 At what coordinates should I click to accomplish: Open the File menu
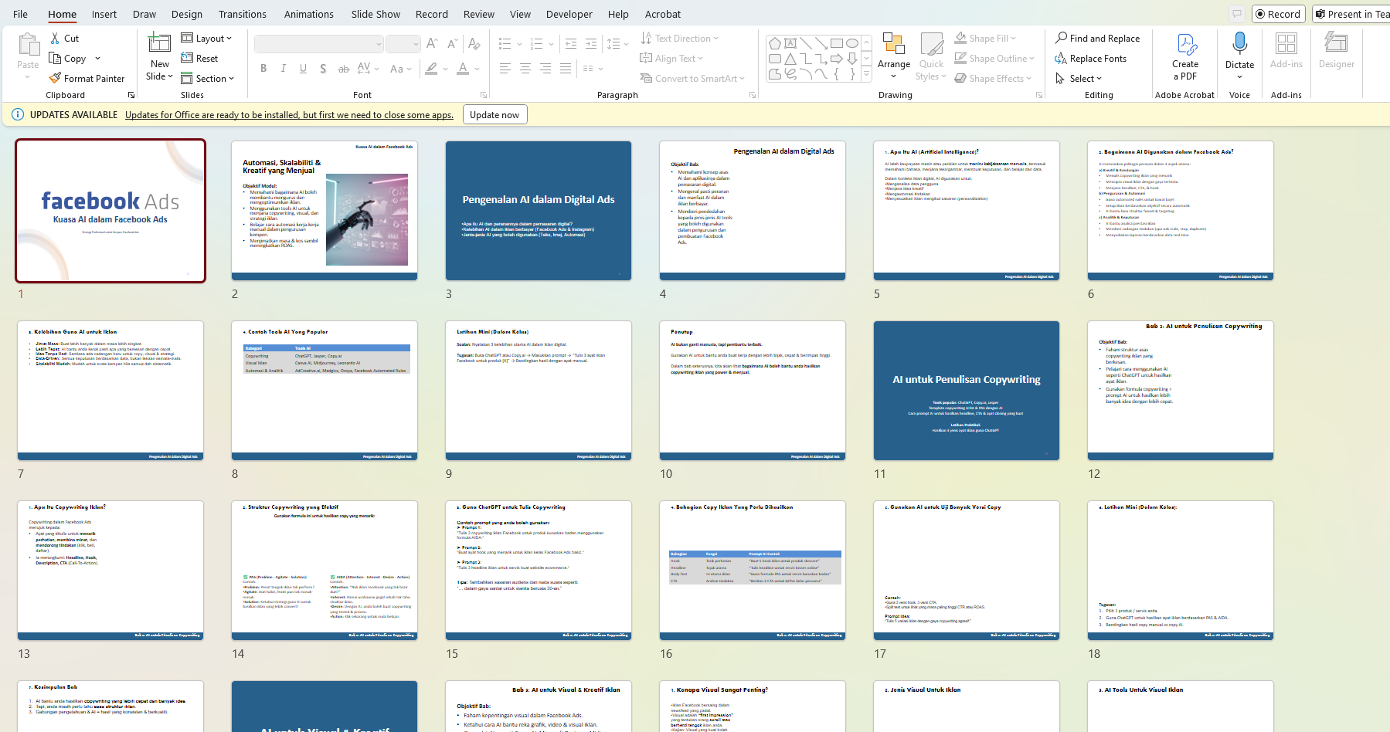20,14
